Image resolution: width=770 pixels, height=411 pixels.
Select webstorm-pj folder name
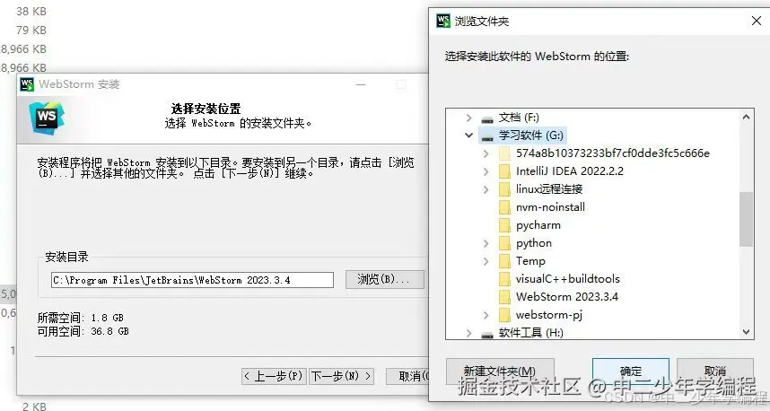(549, 315)
